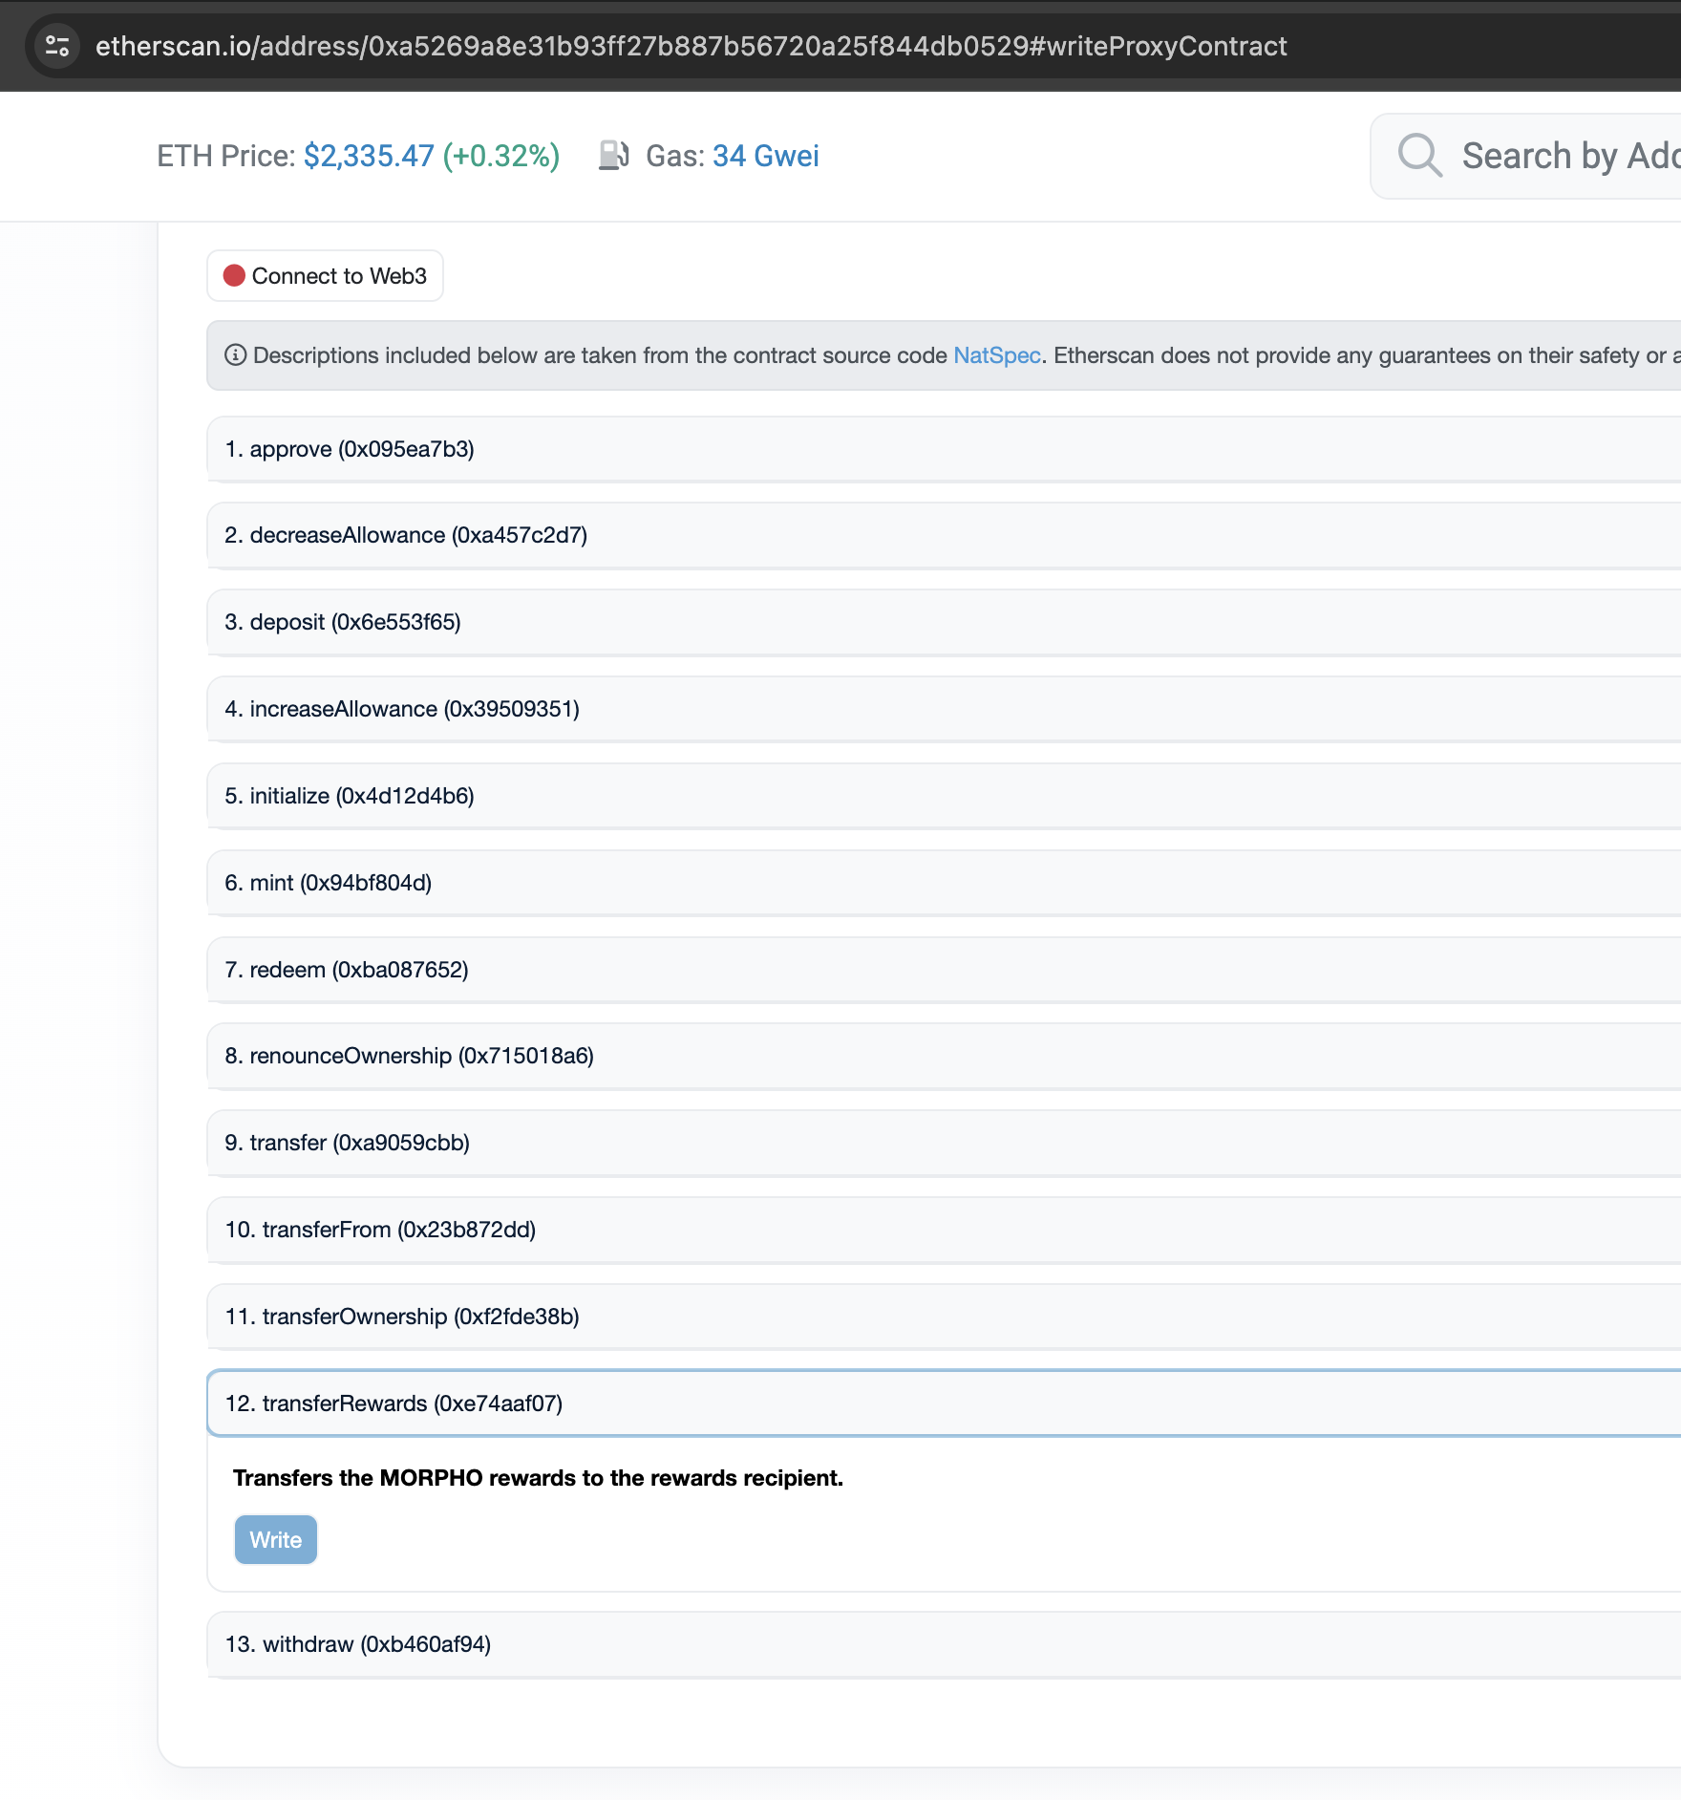Screen dimensions: 1681x1800
Task: Collapse the transferRewards function section
Action: 394,1404
